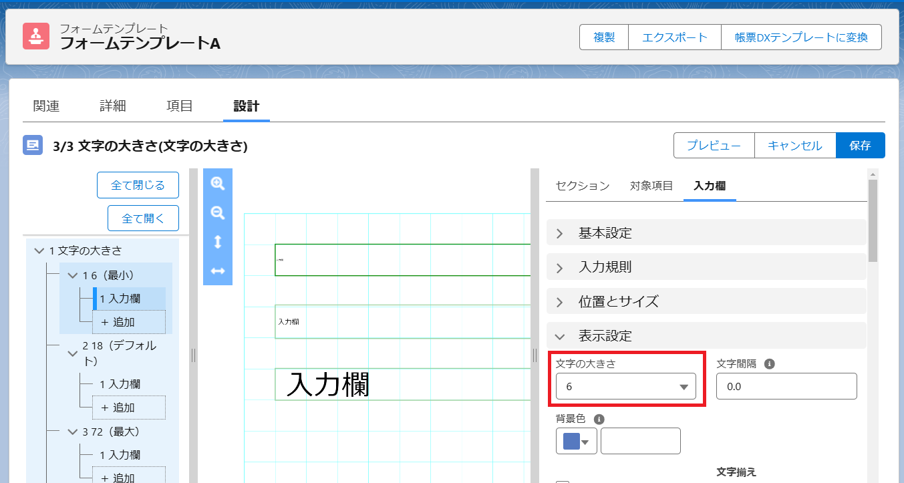Click the info icon beside 文字間隔
Viewport: 904px width, 483px height.
click(769, 364)
